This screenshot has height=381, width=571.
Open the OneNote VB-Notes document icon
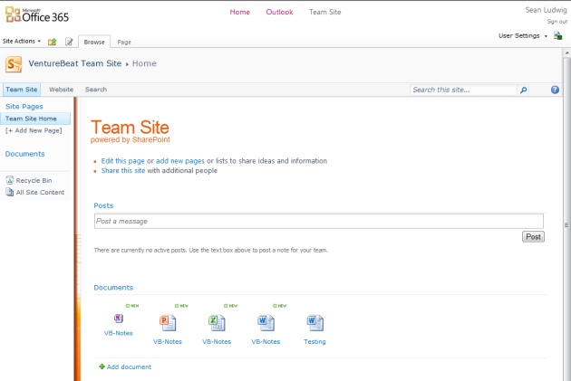click(119, 319)
